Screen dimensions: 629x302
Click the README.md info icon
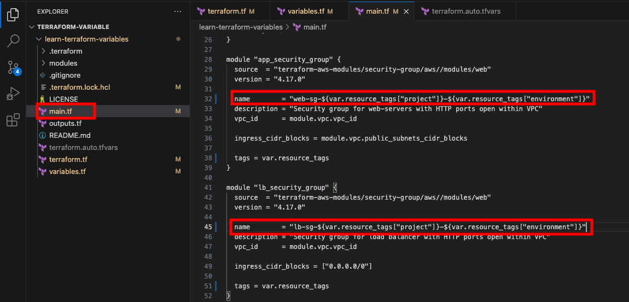(x=43, y=135)
